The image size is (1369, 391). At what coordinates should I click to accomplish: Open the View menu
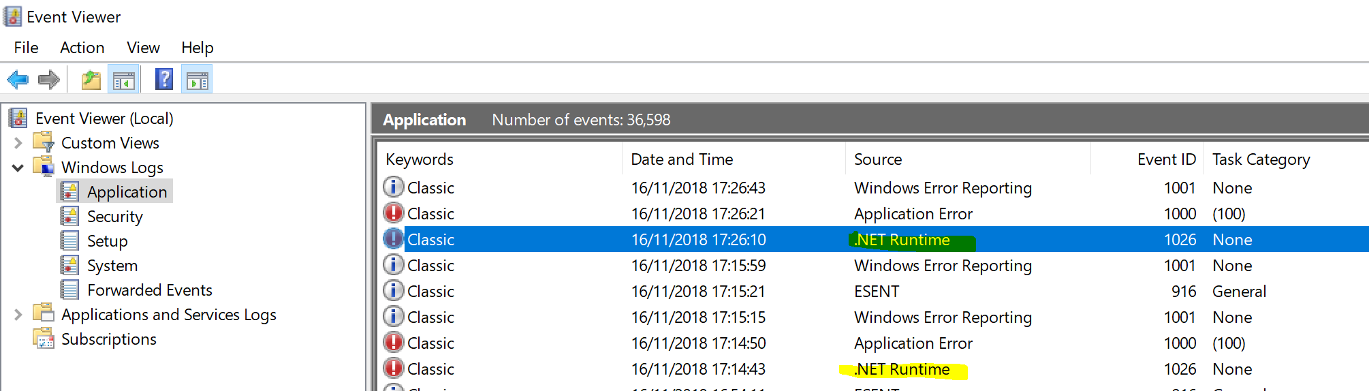click(143, 48)
